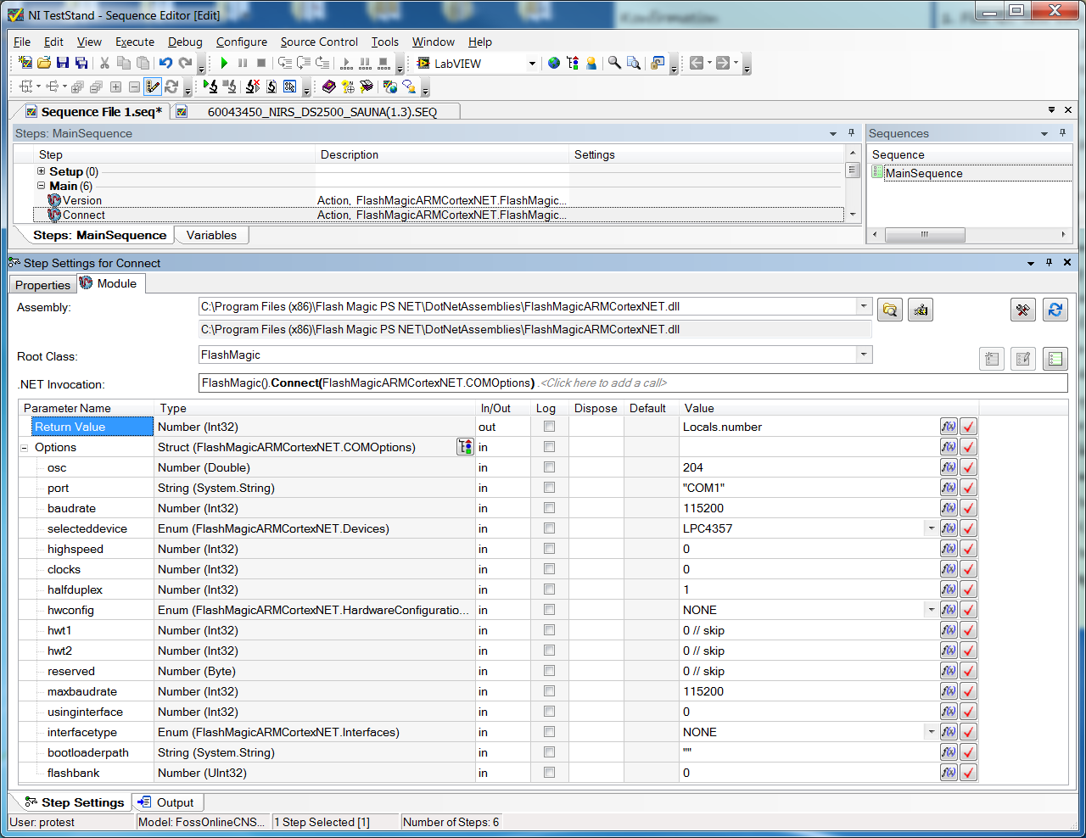Viewport: 1086px width, 838px height.
Task: Click the user manager person icon
Action: click(x=591, y=63)
